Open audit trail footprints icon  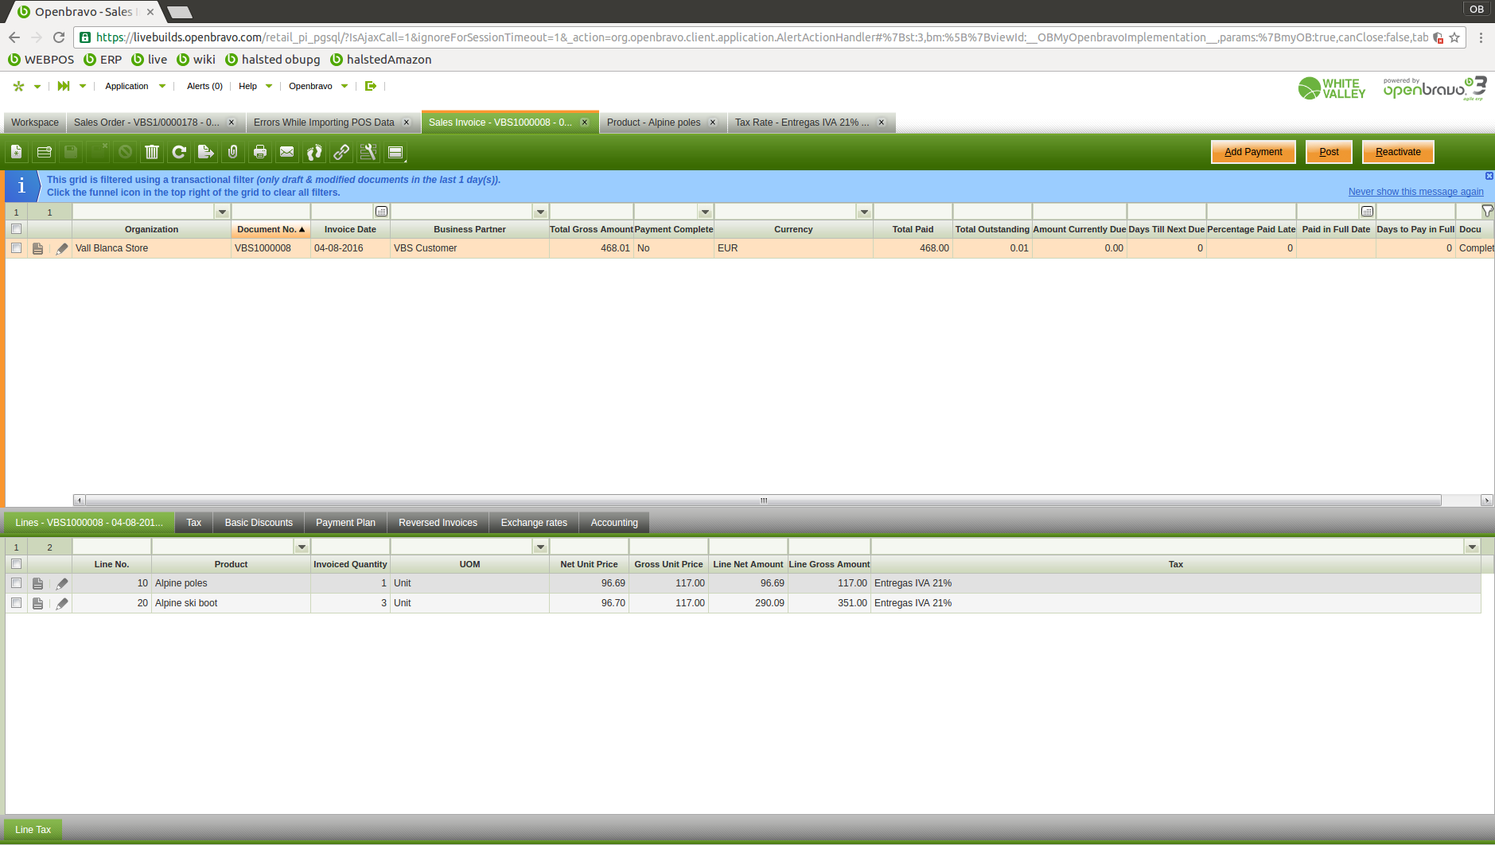314,152
